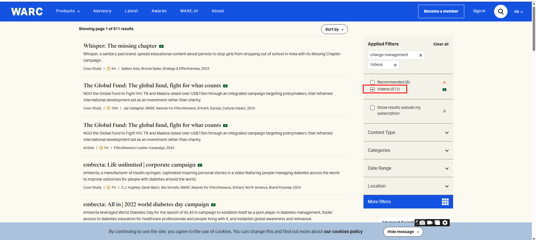Open 'embecta: Life unlimited | corporate campaign' result

pos(139,165)
